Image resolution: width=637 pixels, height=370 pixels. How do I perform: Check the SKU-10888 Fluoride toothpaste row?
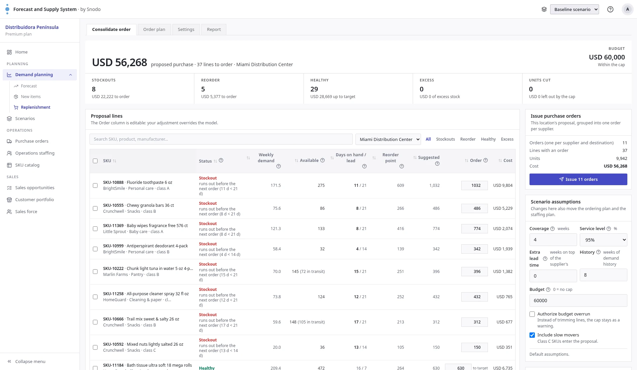[95, 185]
